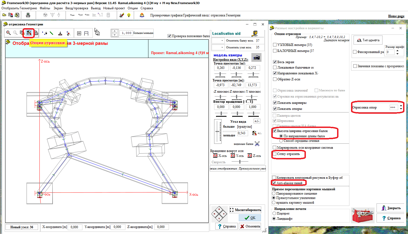Open the Home page link
Viewport: 408px width, 234px height.
click(x=396, y=16)
